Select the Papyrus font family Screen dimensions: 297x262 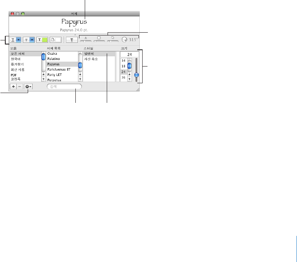click(62, 64)
